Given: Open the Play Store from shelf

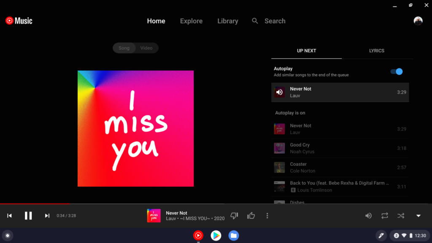Looking at the screenshot, I should click(216, 235).
